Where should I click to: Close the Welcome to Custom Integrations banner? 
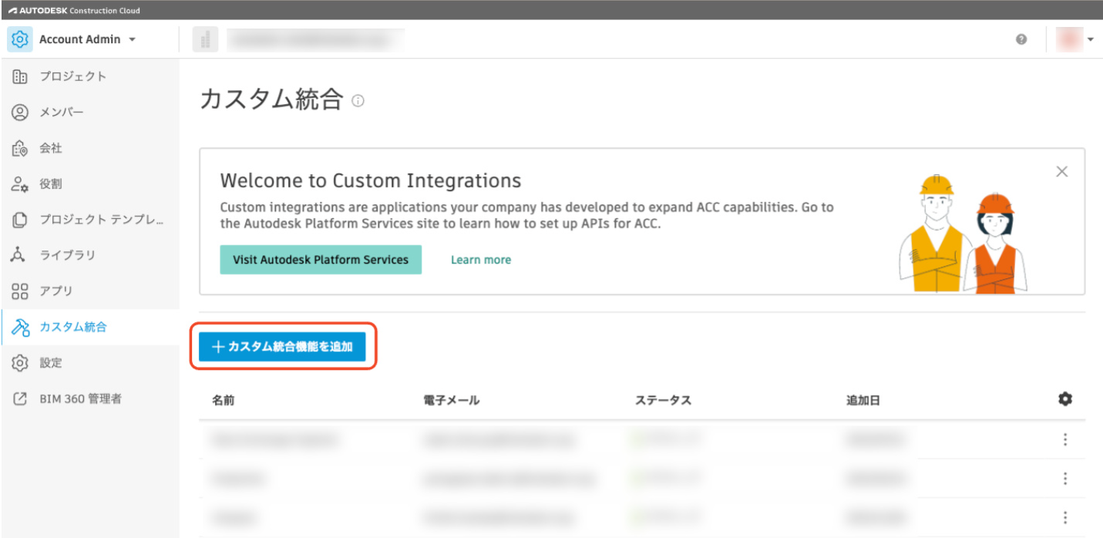(1062, 172)
